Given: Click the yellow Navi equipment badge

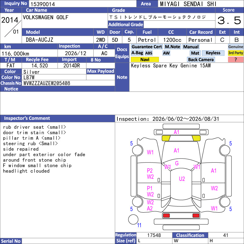Looking at the screenshot, I should click(x=145, y=59).
